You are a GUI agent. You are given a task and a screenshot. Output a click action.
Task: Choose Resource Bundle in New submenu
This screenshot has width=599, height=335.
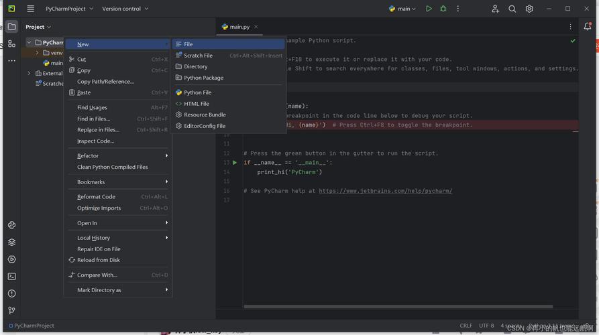tap(229, 115)
